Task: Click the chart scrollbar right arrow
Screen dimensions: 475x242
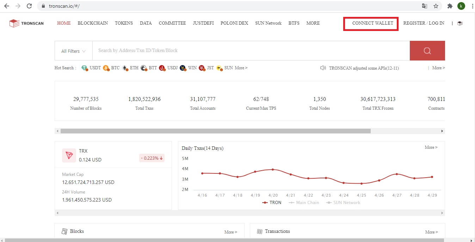Action: click(x=442, y=213)
